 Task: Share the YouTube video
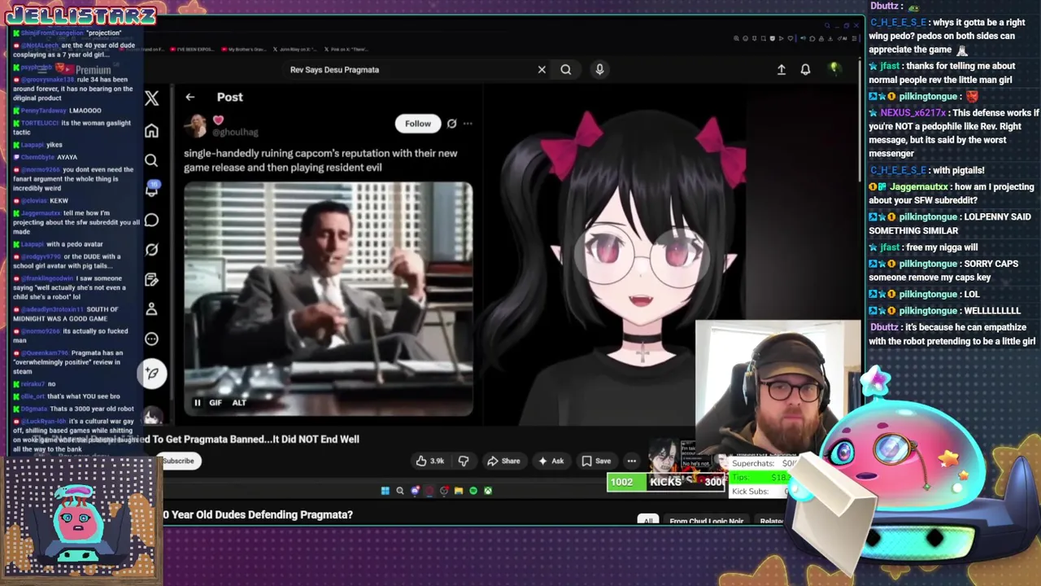(503, 461)
